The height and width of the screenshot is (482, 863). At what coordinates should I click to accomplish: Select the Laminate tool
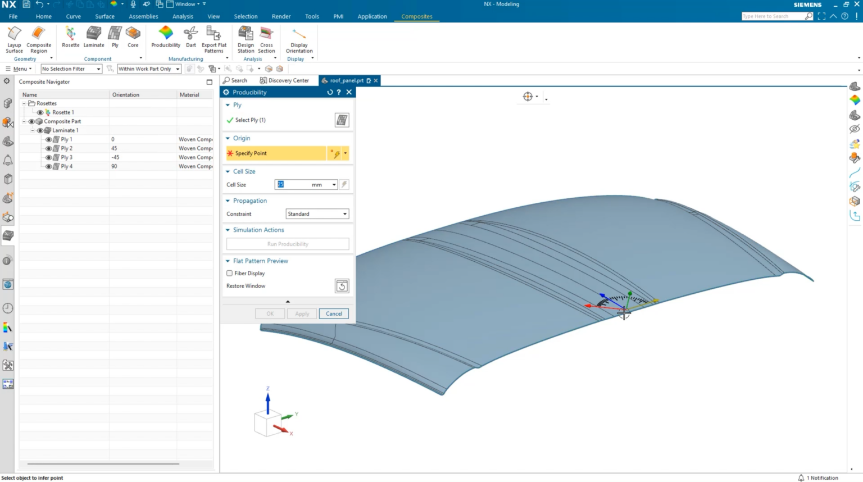pyautogui.click(x=93, y=38)
